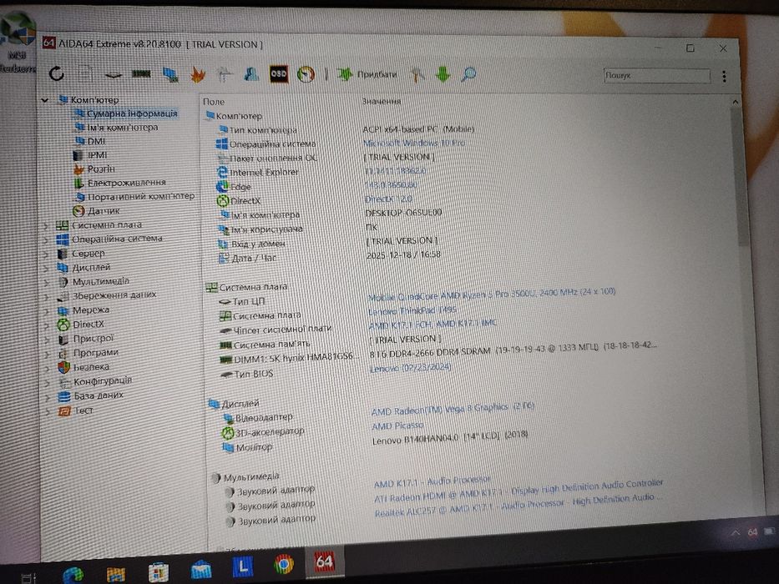This screenshot has height=584, width=779.
Task: Open the Mobile QuadCore AMD Ryzen 5 link
Action: coord(491,295)
